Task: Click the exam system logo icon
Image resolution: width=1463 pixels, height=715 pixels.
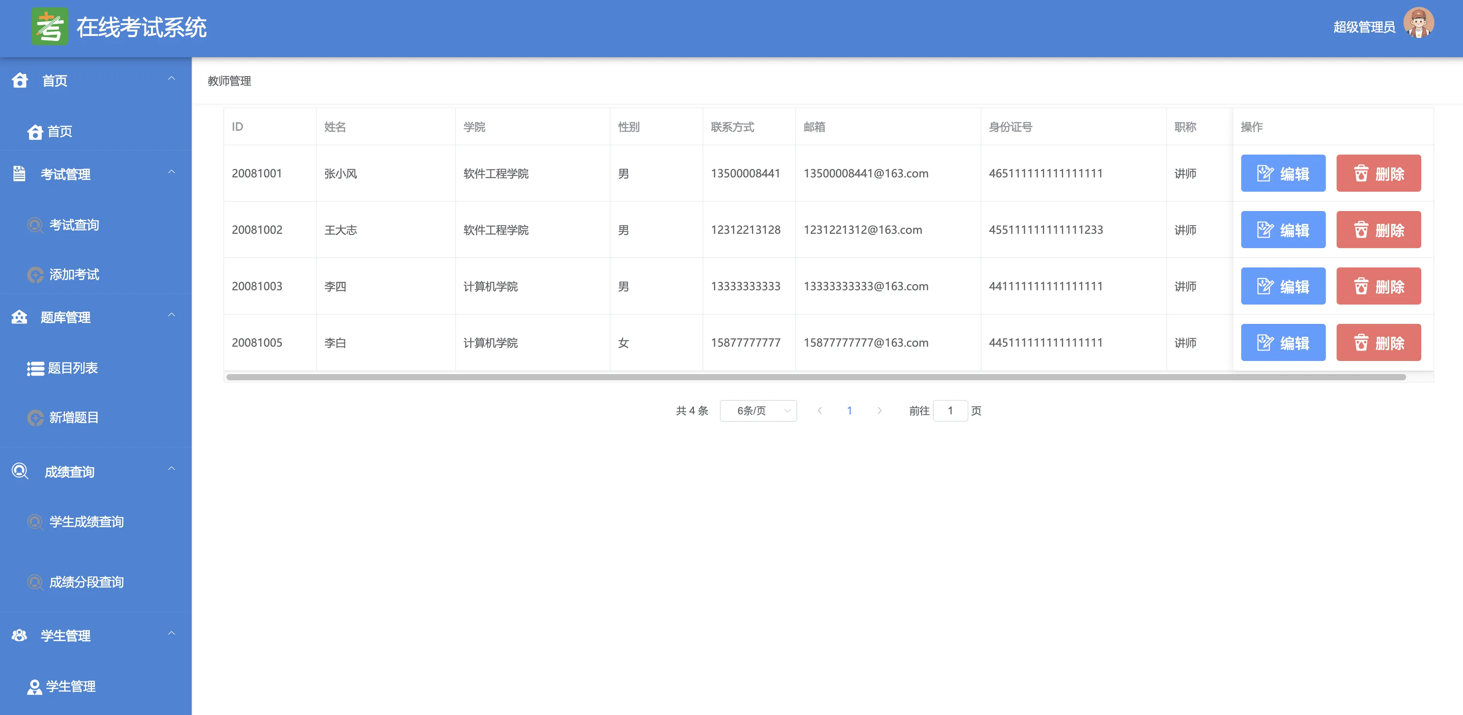Action: [49, 27]
